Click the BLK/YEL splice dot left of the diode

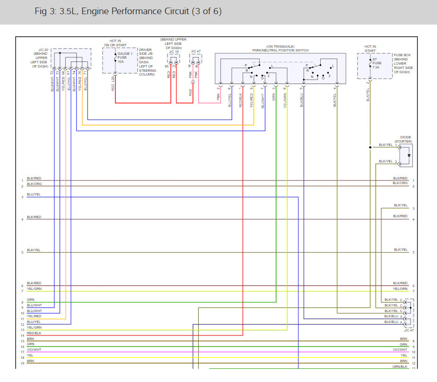pyautogui.click(x=370, y=147)
